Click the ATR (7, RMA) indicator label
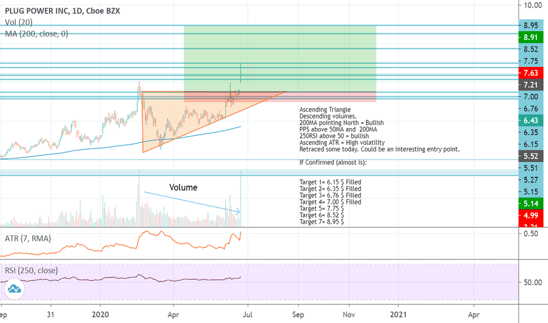 pyautogui.click(x=28, y=238)
